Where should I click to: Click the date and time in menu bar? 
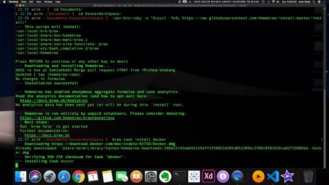pos(289,2)
